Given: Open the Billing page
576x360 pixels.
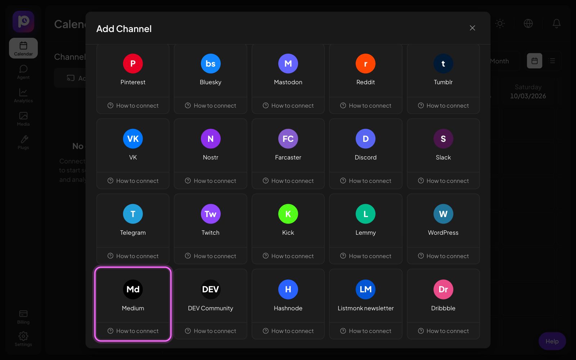Looking at the screenshot, I should pyautogui.click(x=23, y=317).
